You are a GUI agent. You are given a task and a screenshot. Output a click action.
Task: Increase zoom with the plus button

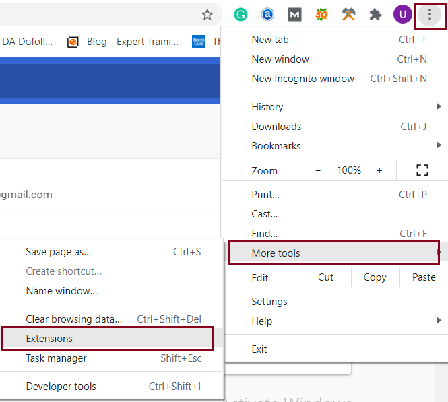pyautogui.click(x=379, y=170)
